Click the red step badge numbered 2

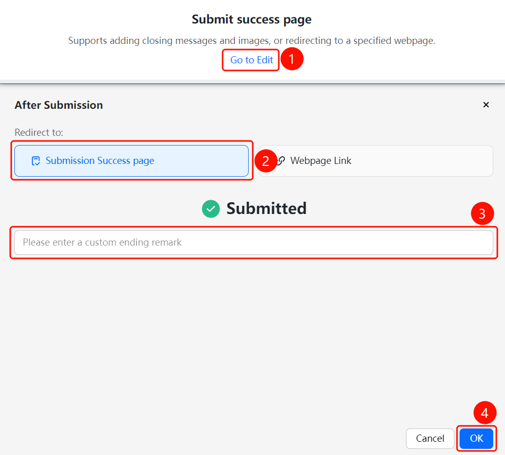pyautogui.click(x=266, y=161)
